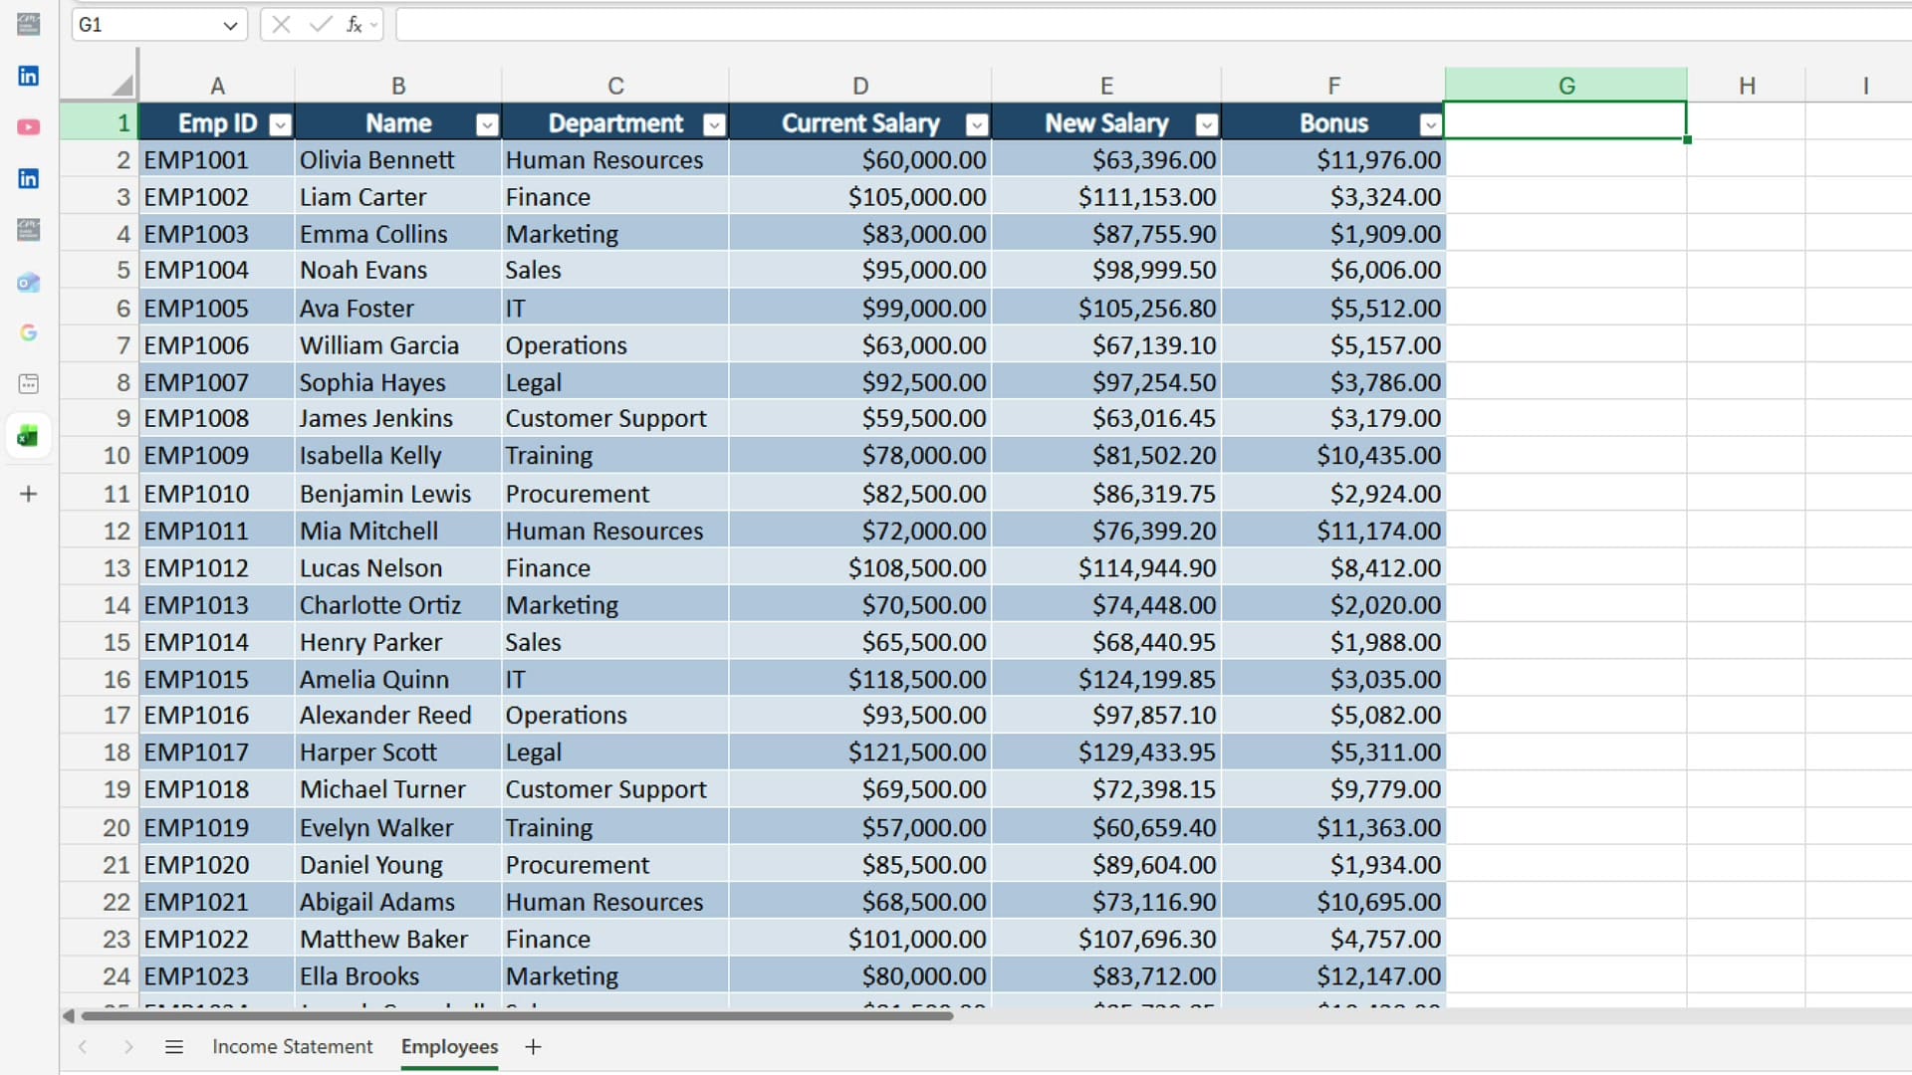Switch to the Income Statement sheet
Viewport: 1912px width, 1075px height.
(291, 1047)
